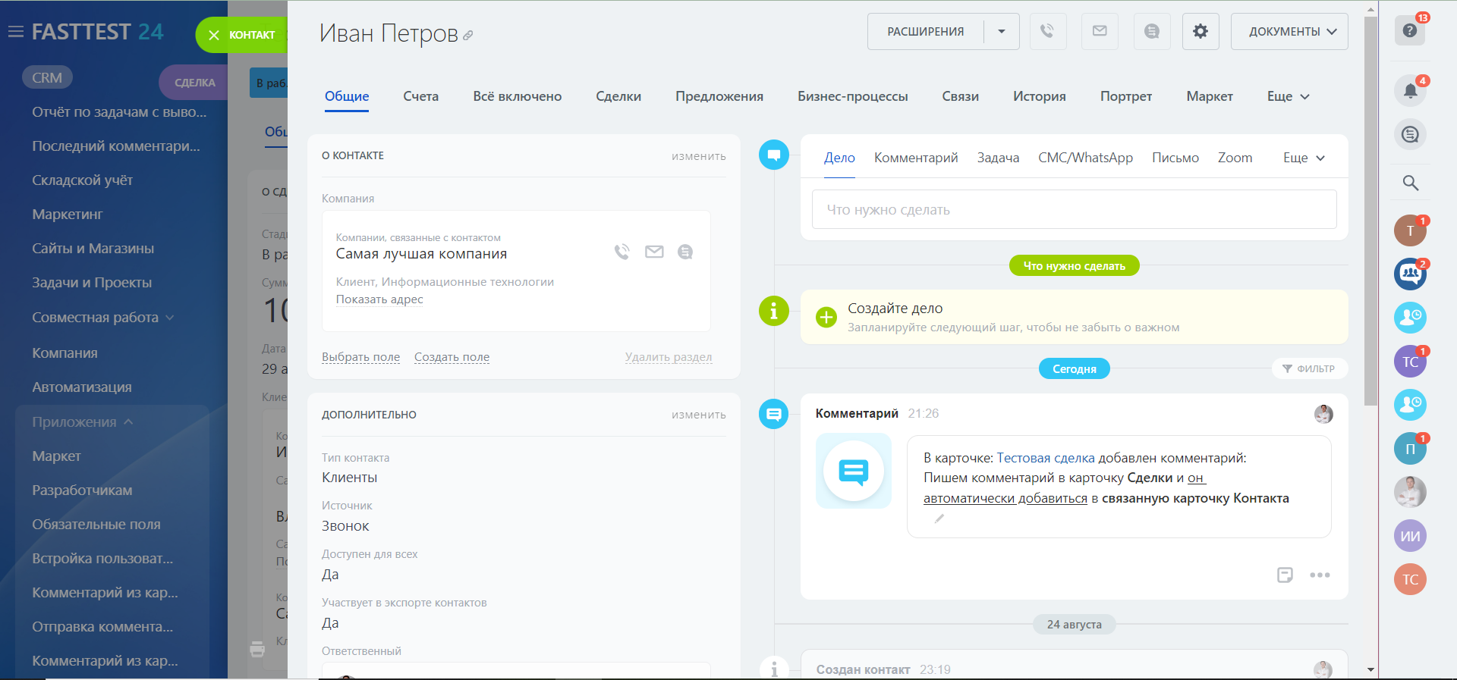The height and width of the screenshot is (680, 1457).
Task: Copy the contact link next to Иван Петров
Action: [x=468, y=36]
